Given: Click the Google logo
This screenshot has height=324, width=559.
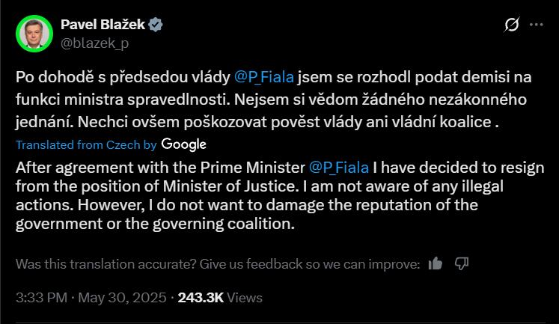Looking at the screenshot, I should [x=183, y=144].
